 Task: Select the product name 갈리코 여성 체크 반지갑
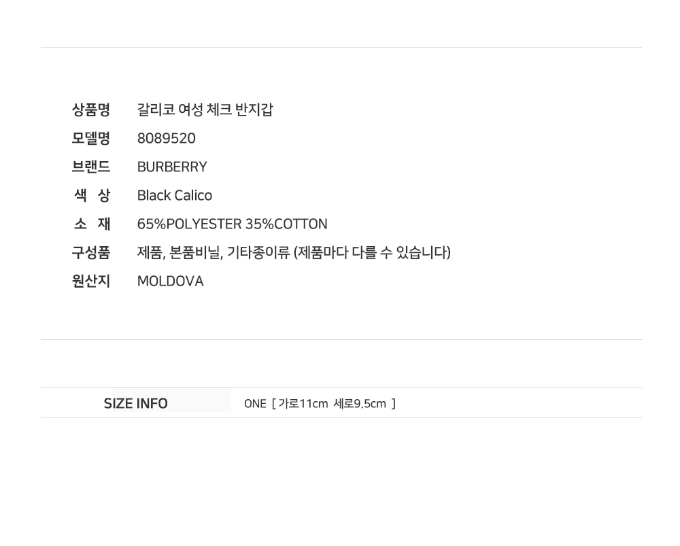click(205, 109)
